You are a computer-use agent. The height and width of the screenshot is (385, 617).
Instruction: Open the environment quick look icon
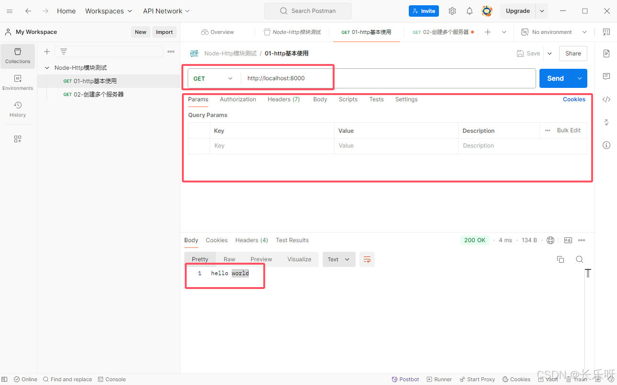tap(606, 32)
